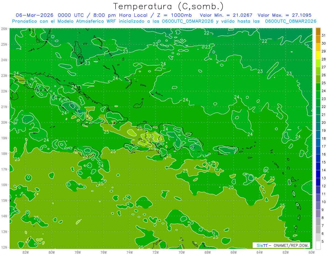This screenshot has height=256, width=331.
Task: Click the '21N' latitude axis label
Action: [4, 107]
